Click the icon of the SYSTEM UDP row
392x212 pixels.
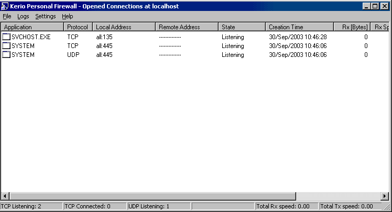tap(6, 54)
